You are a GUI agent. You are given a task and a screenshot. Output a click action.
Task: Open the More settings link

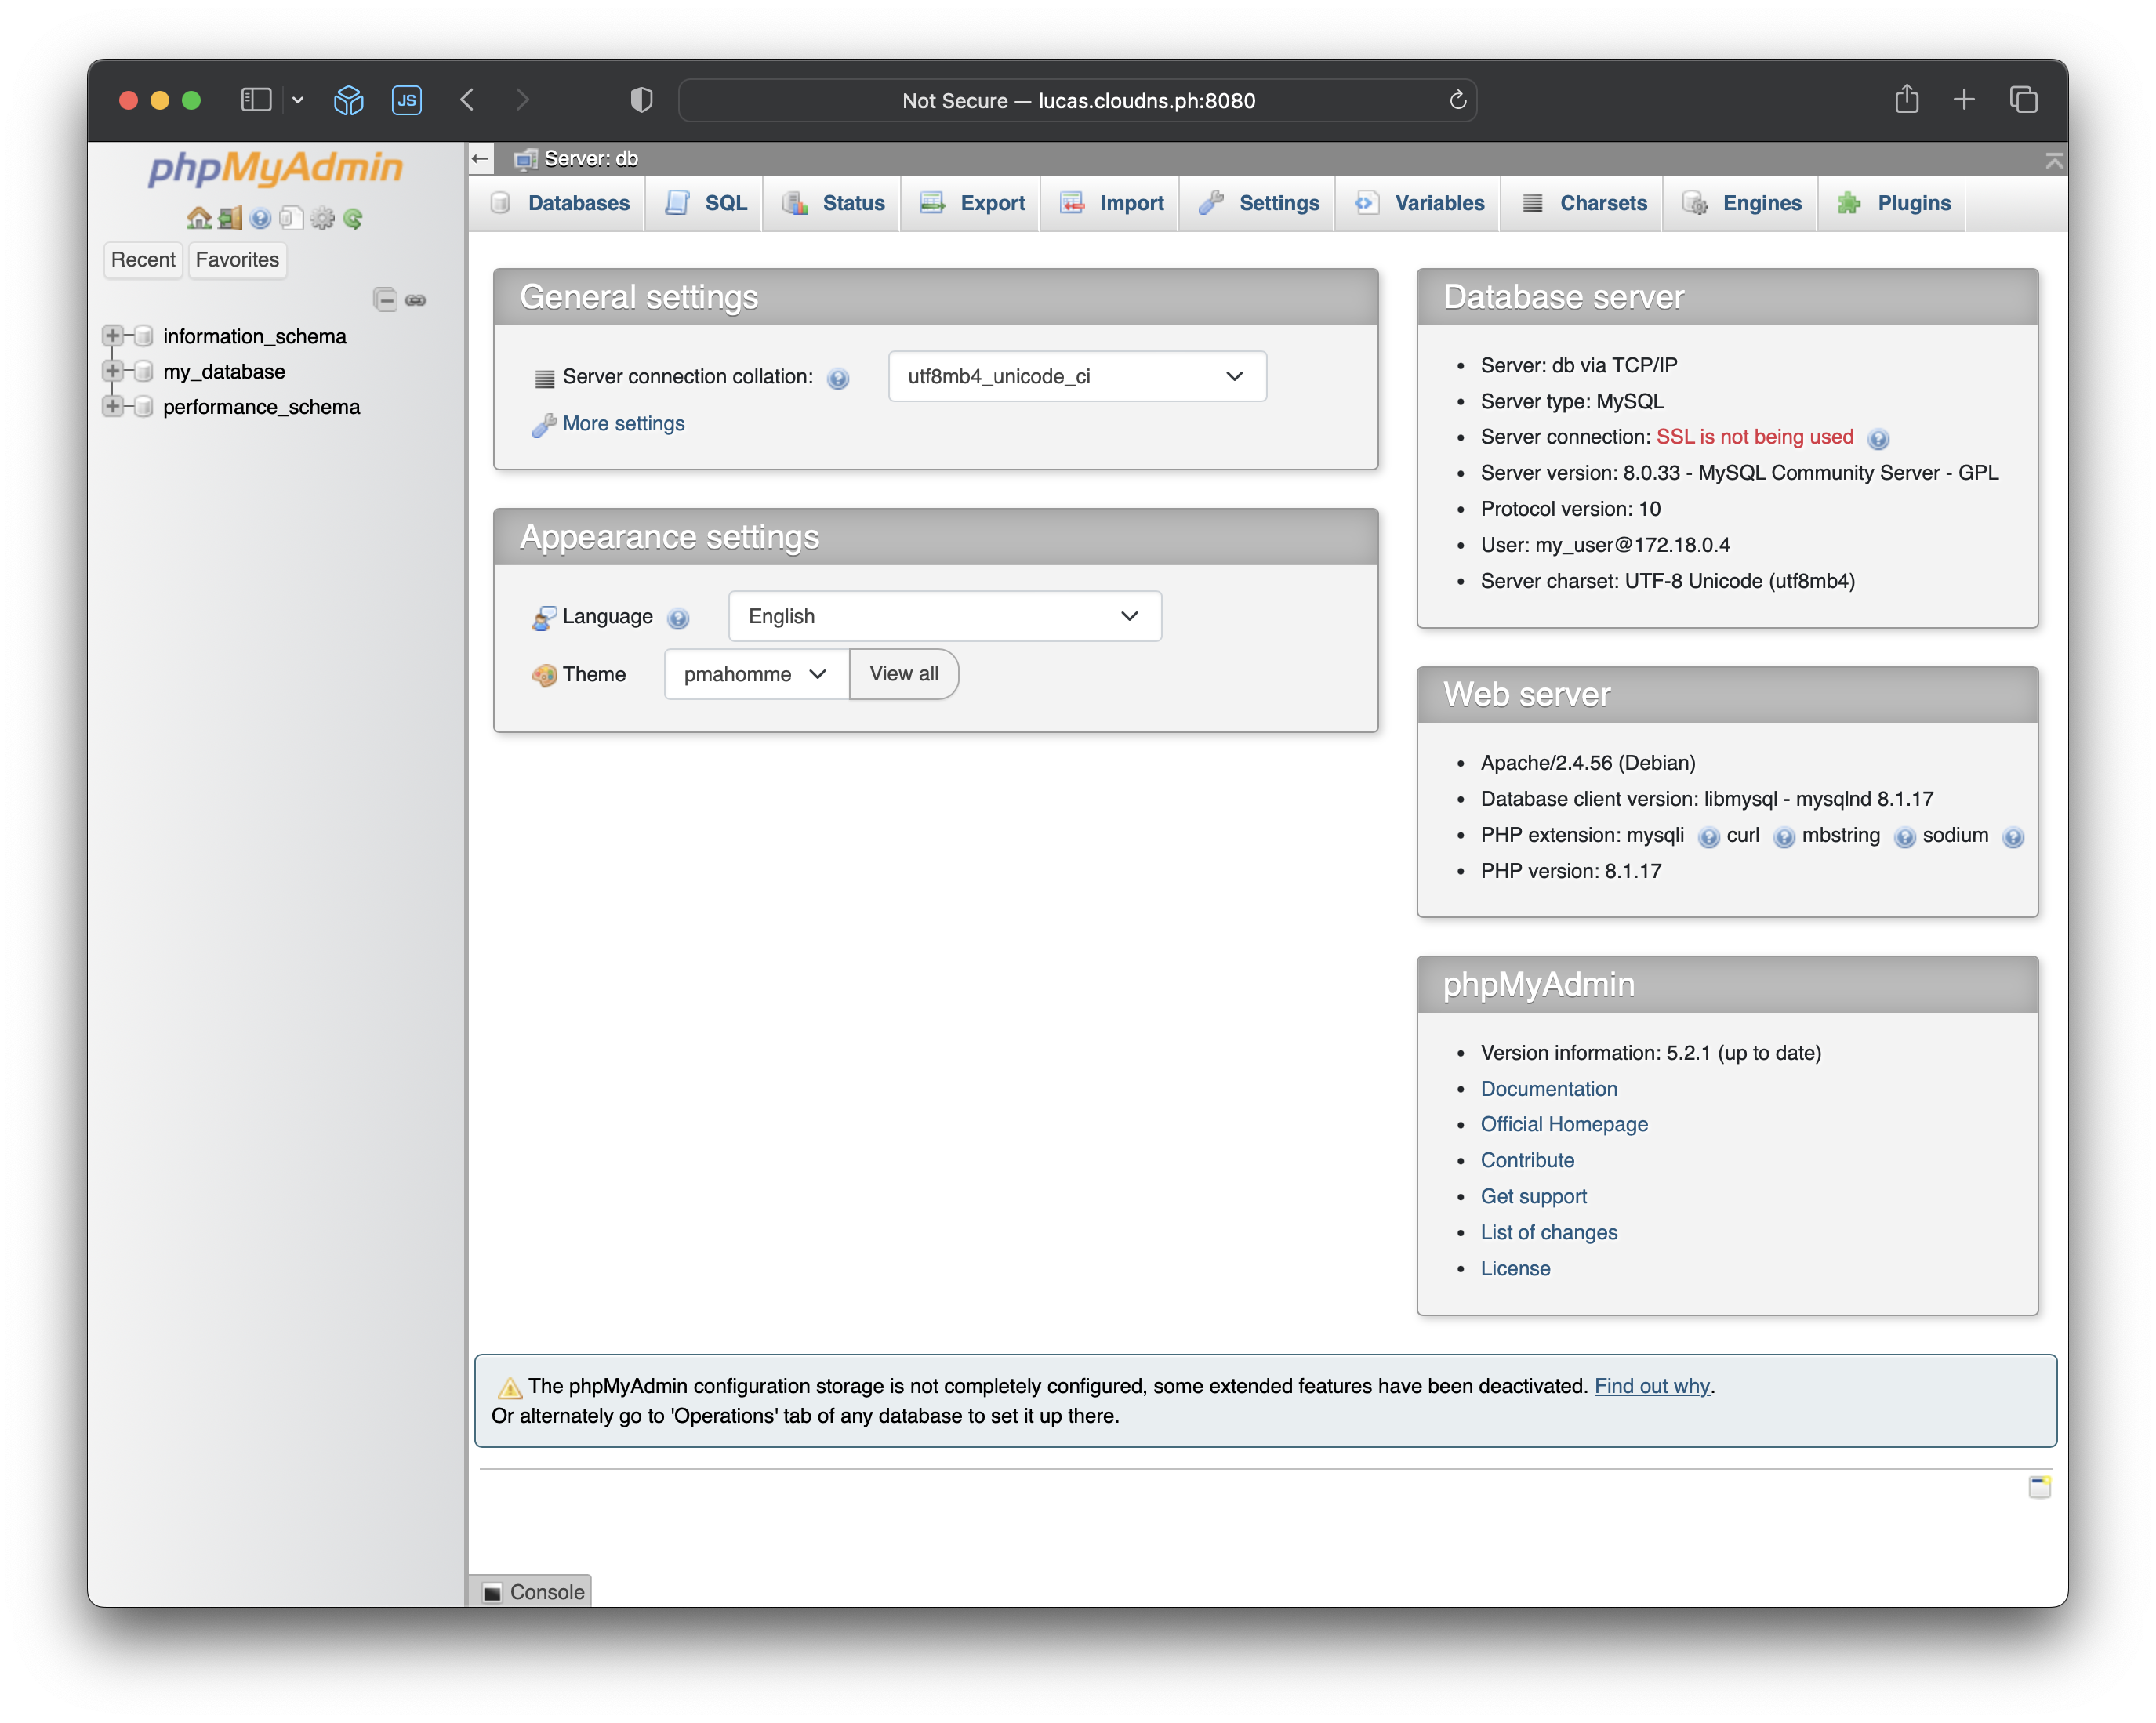coord(623,424)
